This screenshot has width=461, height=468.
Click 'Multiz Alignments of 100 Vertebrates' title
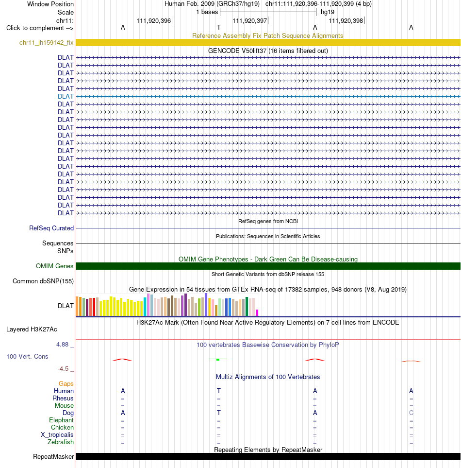pos(268,377)
